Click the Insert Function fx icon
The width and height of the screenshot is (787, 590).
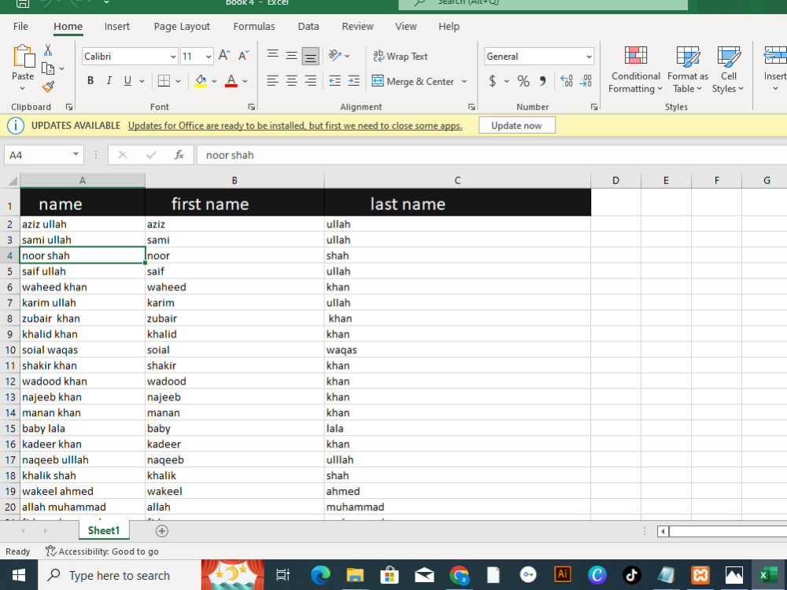[179, 155]
